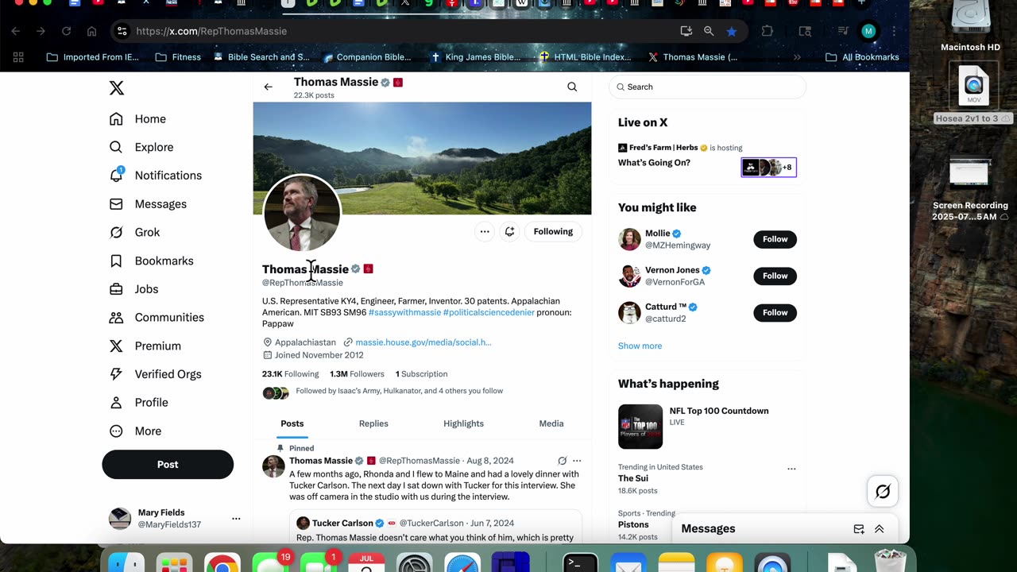Click the floating Grok button

[883, 492]
